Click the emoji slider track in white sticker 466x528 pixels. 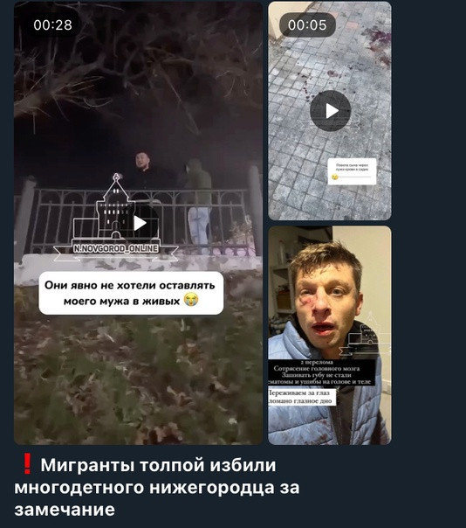point(353,177)
